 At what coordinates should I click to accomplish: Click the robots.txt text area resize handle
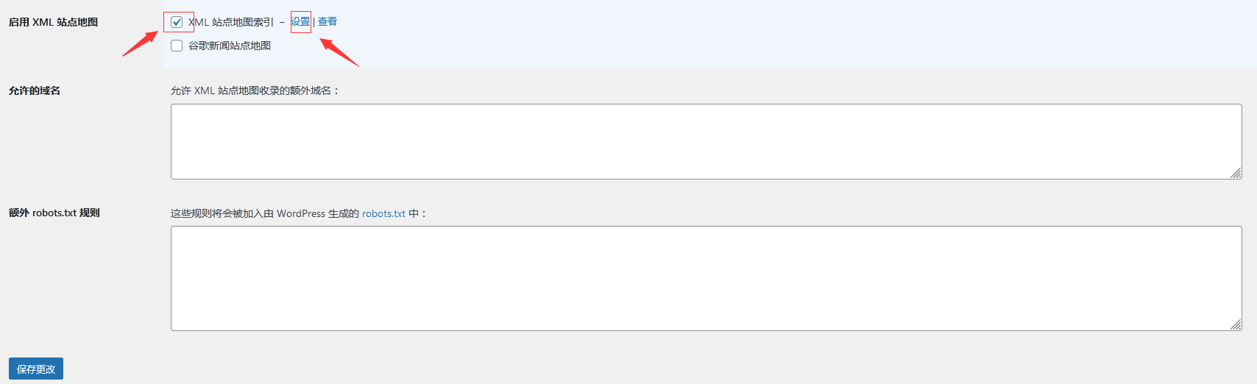[x=1236, y=324]
